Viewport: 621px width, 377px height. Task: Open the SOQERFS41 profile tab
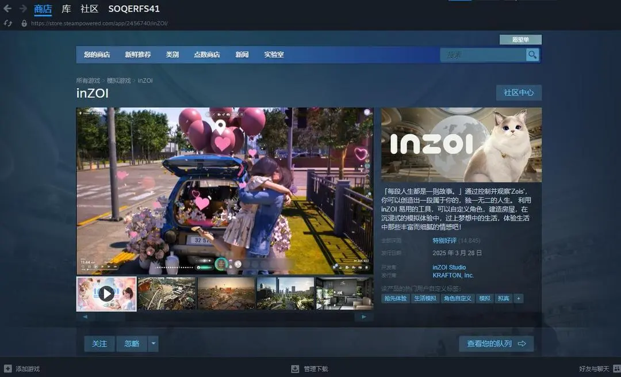pyautogui.click(x=134, y=9)
